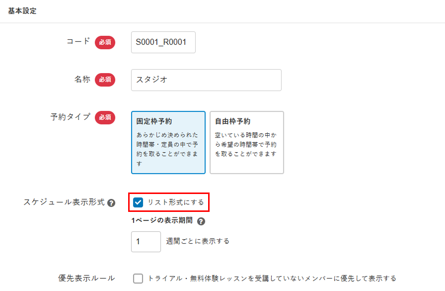Image resolution: width=445 pixels, height=291 pixels.
Task: Enable the トライアル・無料体験レッスン priority checkbox
Action: [x=138, y=279]
